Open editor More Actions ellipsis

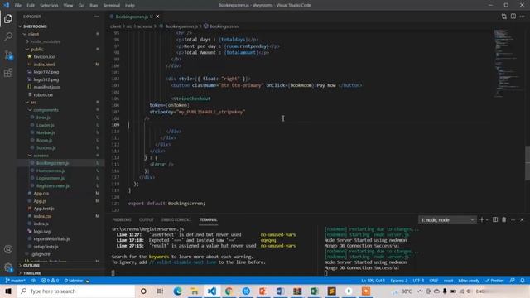(523, 17)
